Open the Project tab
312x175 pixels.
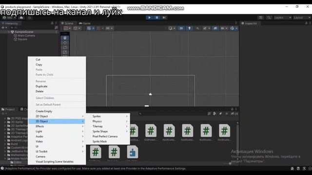[8, 109]
